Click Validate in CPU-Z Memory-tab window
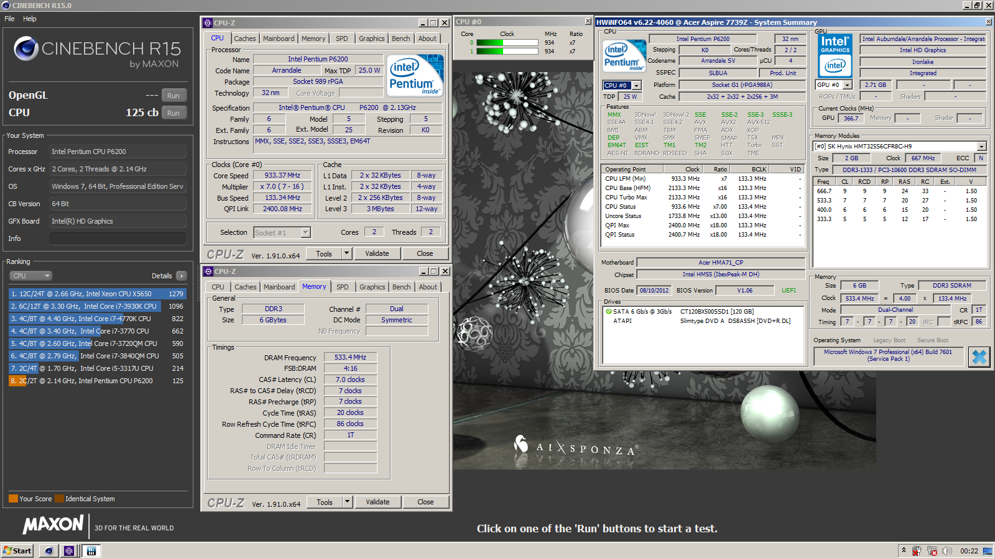The image size is (995, 559). 377,502
